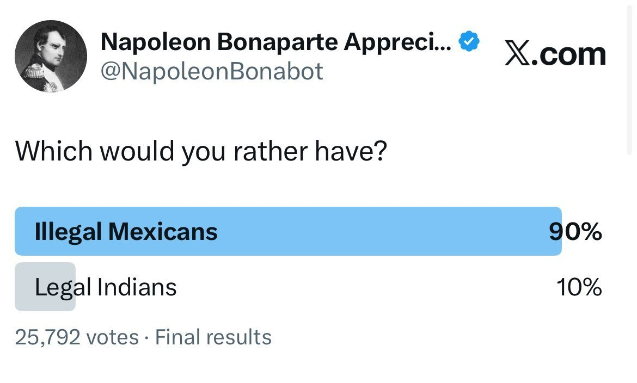
Task: Open the Napoleon Bonaparte Appreci... display name
Action: click(276, 41)
